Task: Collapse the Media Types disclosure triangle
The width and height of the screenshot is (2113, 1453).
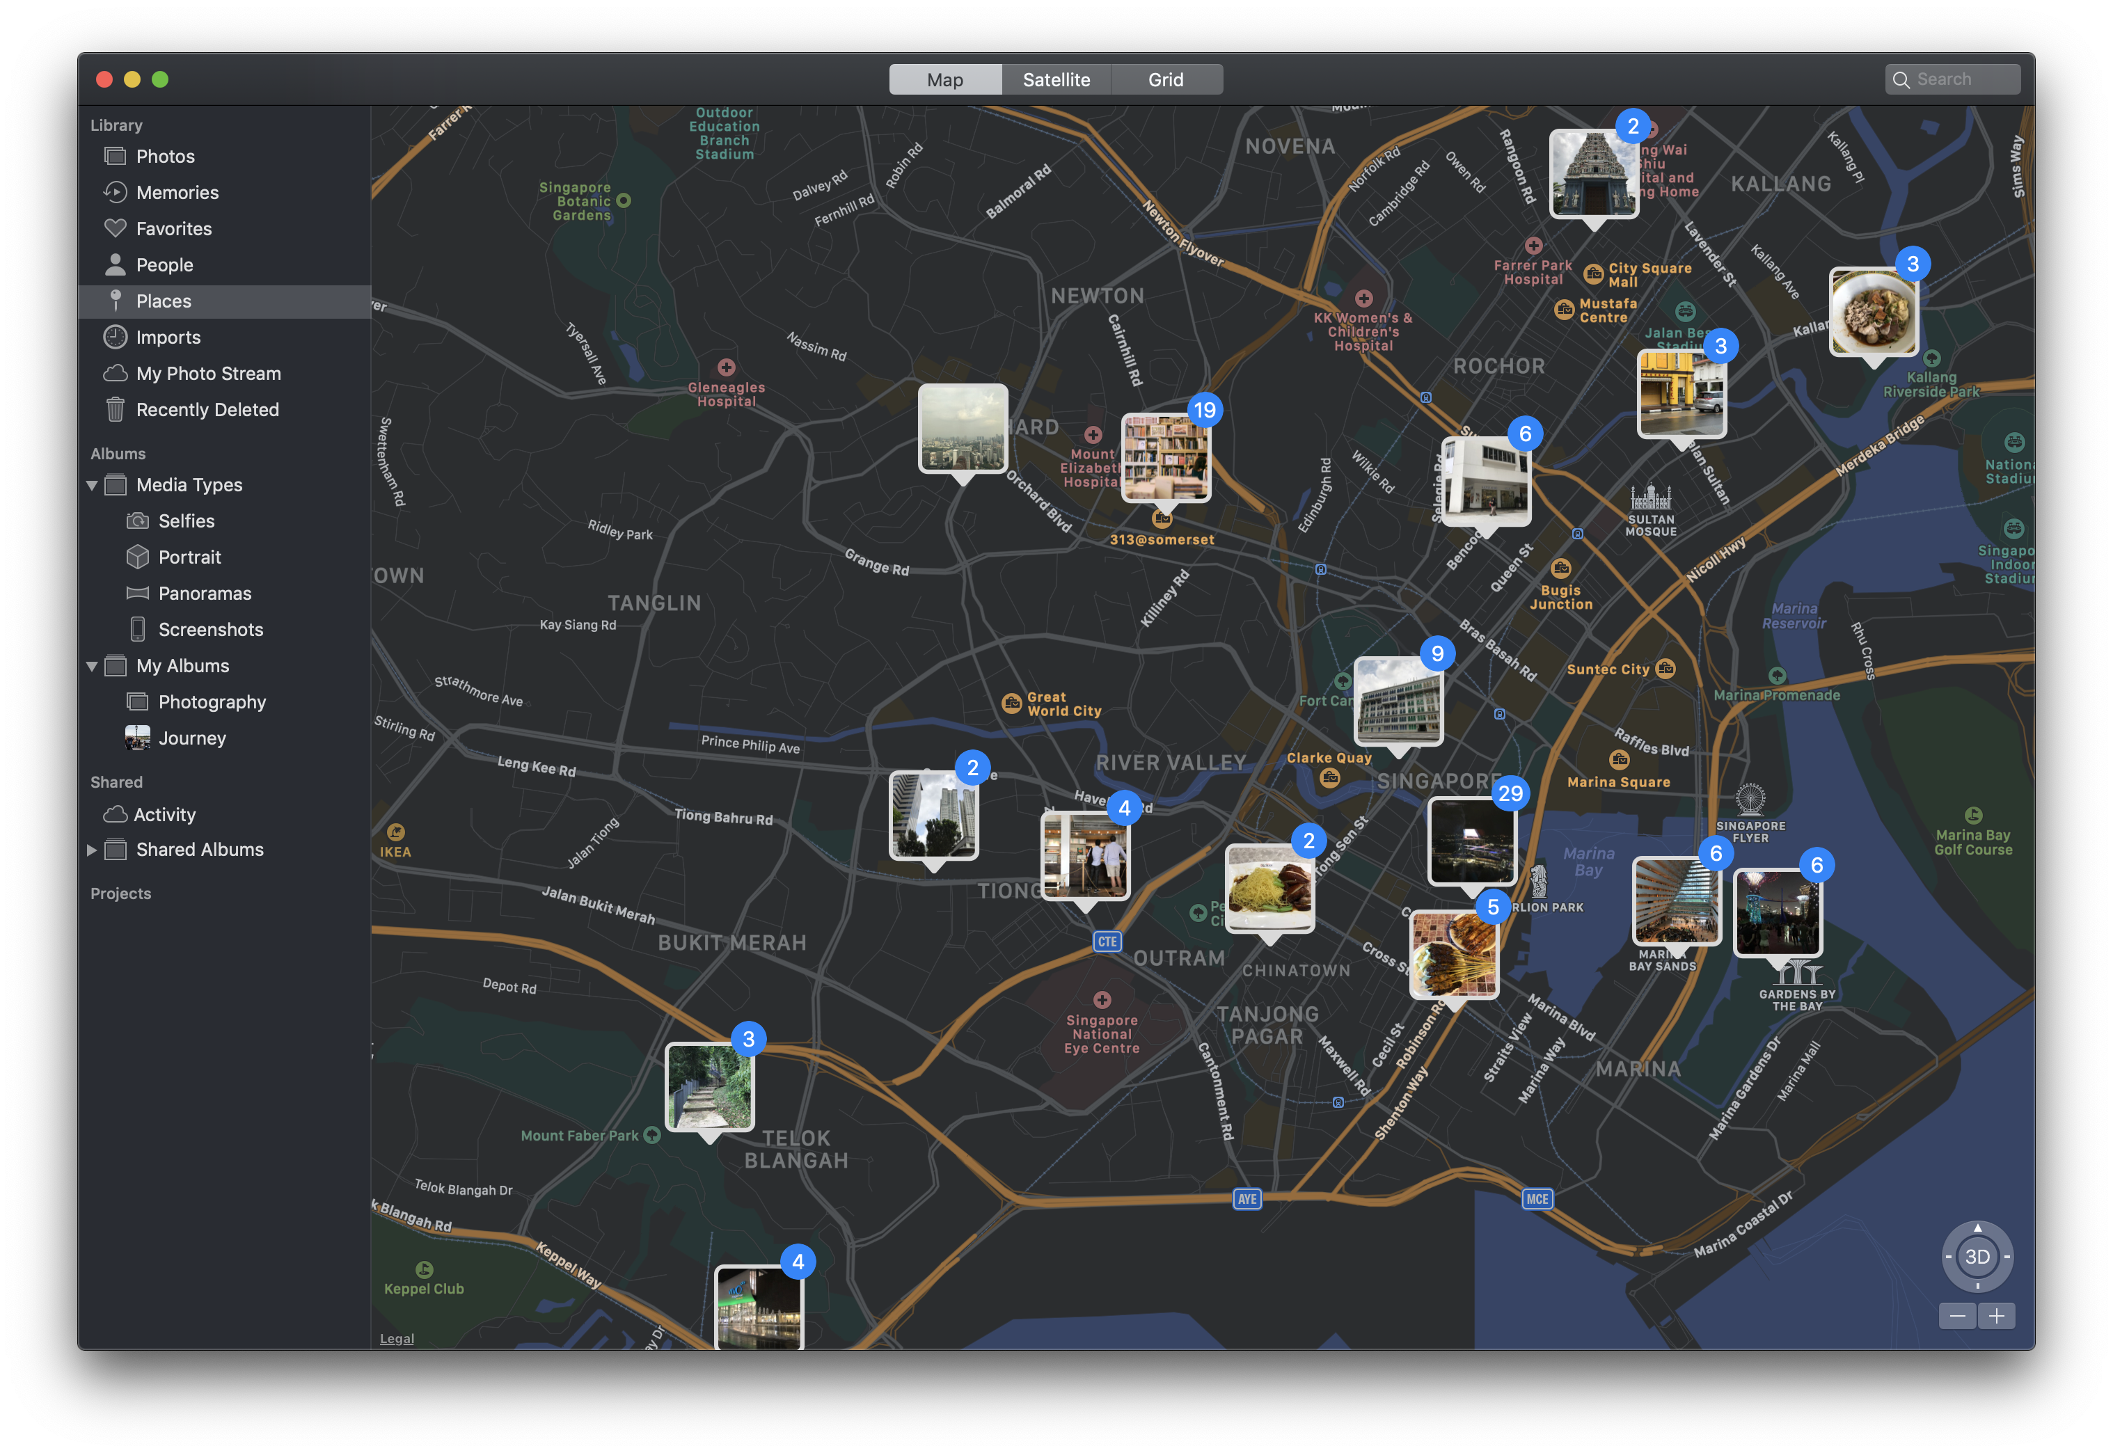Action: pyautogui.click(x=92, y=485)
